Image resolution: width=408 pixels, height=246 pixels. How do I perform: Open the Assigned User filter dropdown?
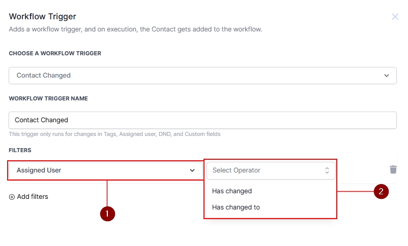click(102, 170)
